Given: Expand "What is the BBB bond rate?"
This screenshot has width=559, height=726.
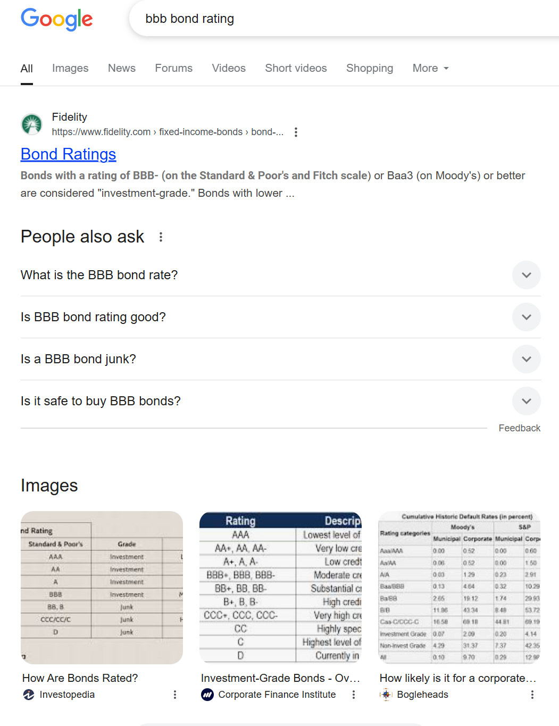Looking at the screenshot, I should pyautogui.click(x=526, y=275).
